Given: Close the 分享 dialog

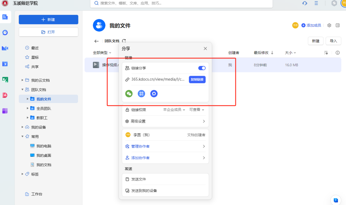Looking at the screenshot, I should 205,49.
